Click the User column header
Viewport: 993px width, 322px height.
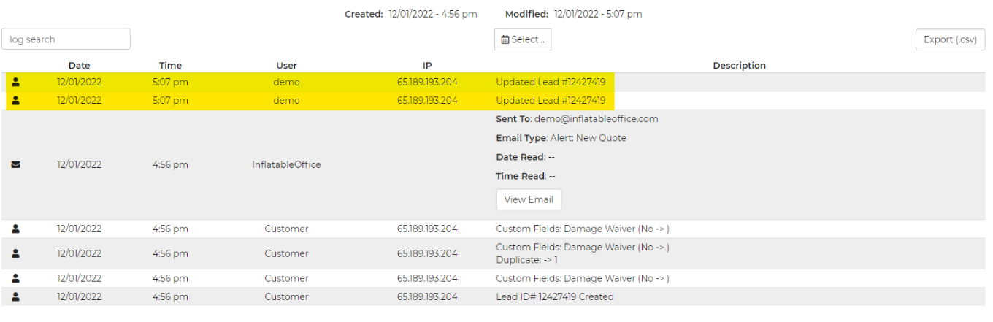(x=286, y=66)
